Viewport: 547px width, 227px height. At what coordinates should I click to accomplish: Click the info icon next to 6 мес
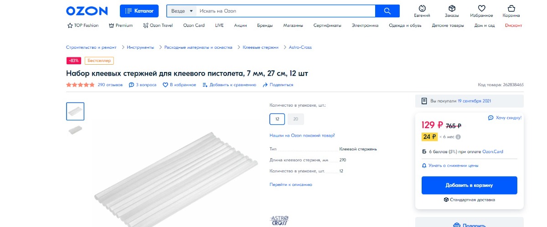pos(458,136)
